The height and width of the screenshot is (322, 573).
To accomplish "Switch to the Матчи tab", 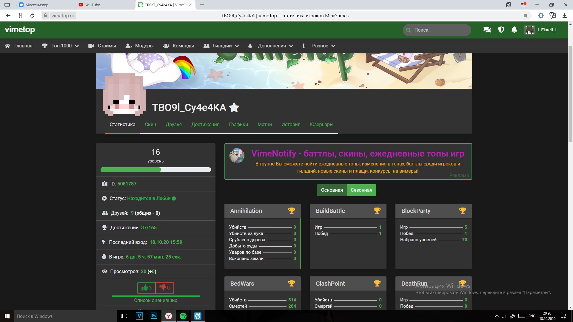I will pos(265,124).
